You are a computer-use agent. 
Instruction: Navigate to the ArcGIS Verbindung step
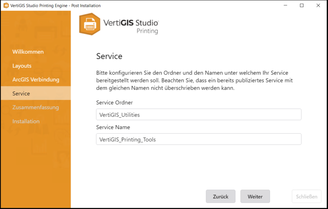36,79
